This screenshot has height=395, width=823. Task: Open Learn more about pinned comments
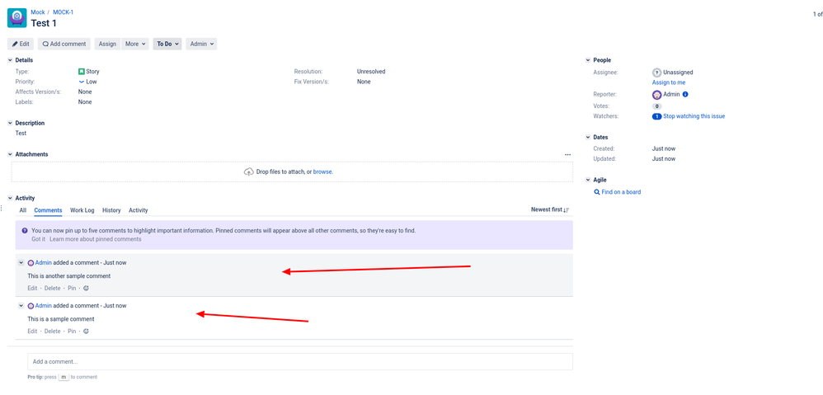point(96,239)
